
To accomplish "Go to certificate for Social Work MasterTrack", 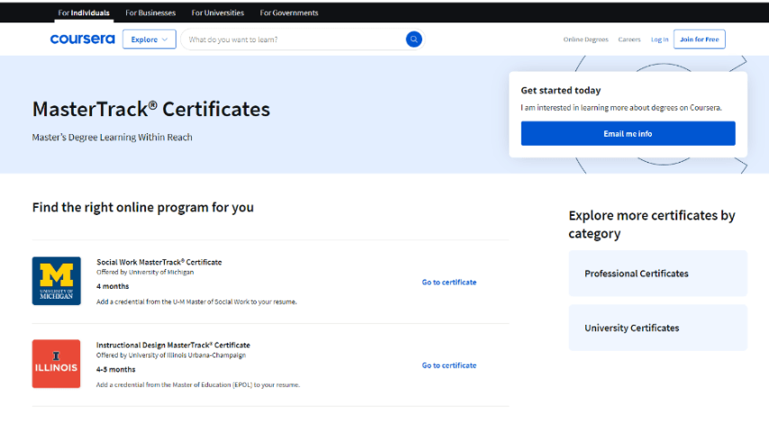I will [x=449, y=282].
